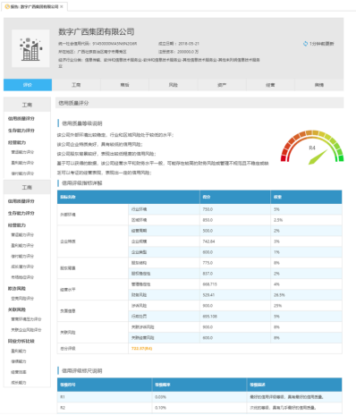
Task: Click the score value 850.0
Action: (208, 220)
